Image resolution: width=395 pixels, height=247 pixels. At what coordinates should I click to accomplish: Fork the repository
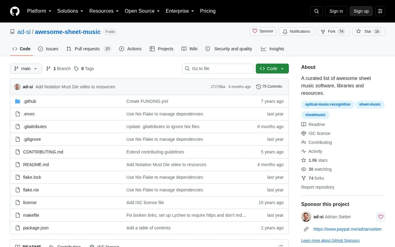click(x=333, y=31)
